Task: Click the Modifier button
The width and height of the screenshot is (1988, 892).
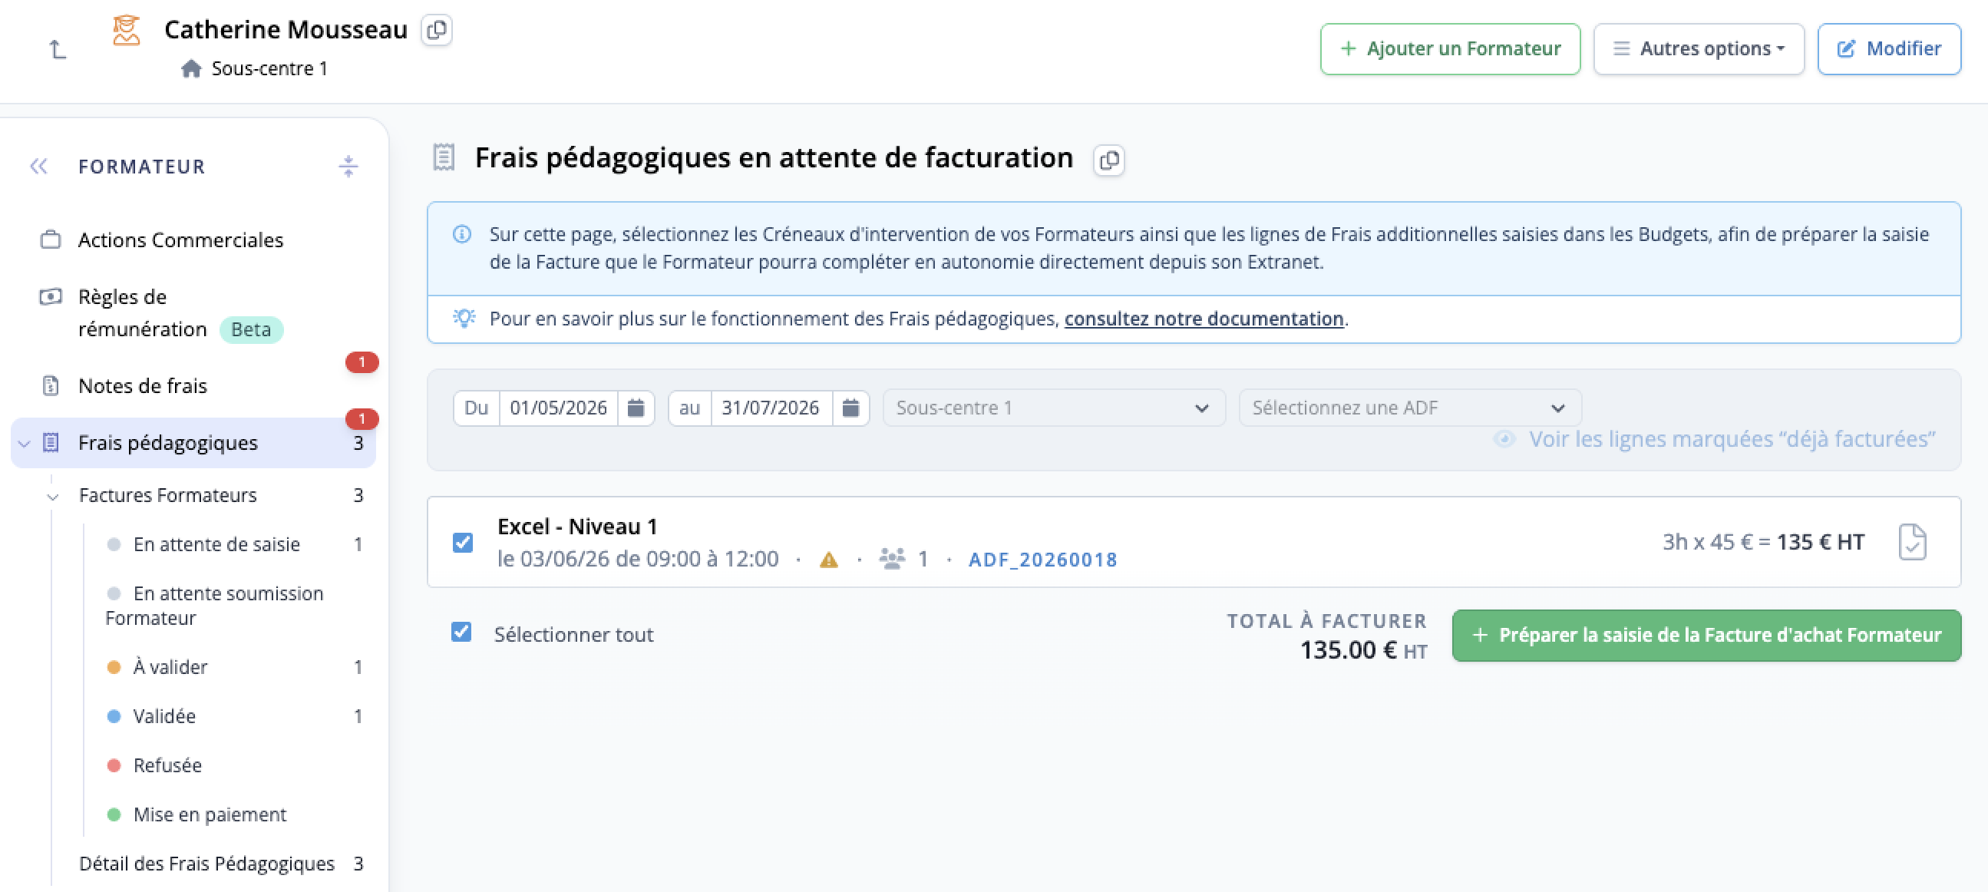Action: [x=1889, y=48]
